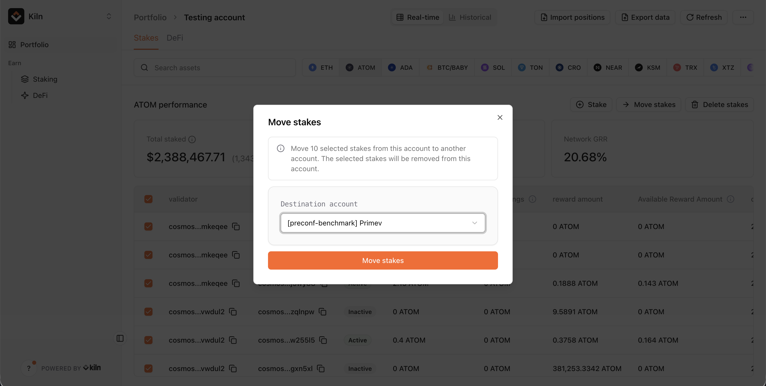Open the three-dot more options menu
Screen dimensions: 766x386
(743, 17)
